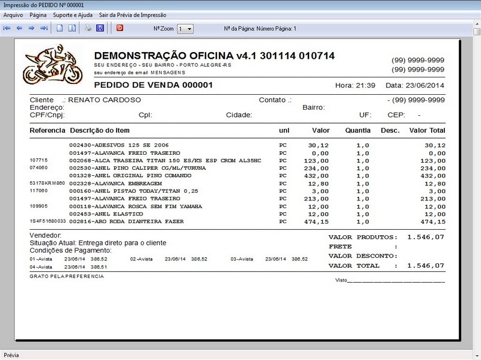
Task: Click the heading PEDIDO DE VENDA 000001
Action: point(153,85)
